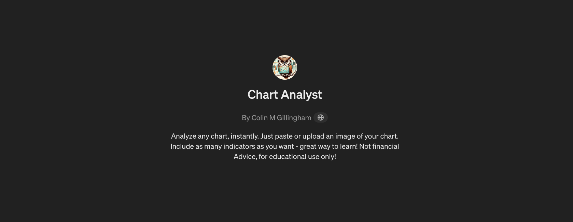Viewport: 573px width, 222px height.
Task: Select the word "Chart" in the title
Action: click(263, 95)
